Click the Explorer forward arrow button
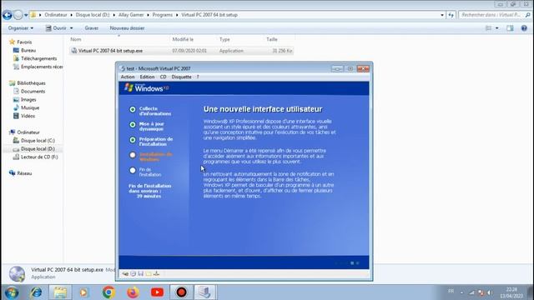 point(18,15)
